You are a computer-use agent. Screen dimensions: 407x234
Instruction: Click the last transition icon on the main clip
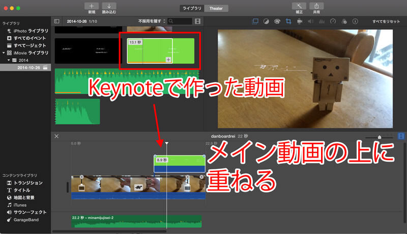point(187,187)
